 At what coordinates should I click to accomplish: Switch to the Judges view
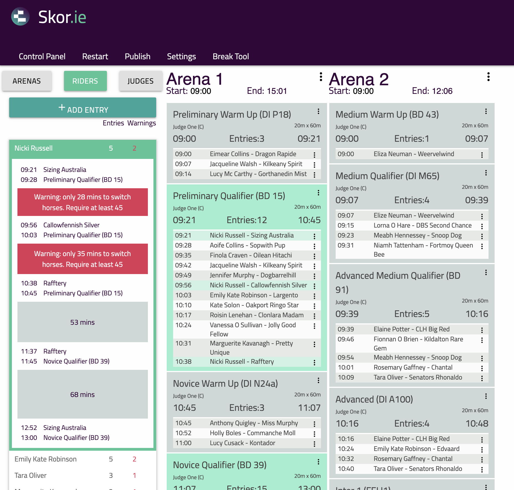(x=140, y=81)
